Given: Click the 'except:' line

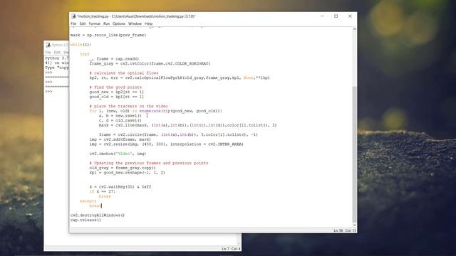Looking at the screenshot, I should pyautogui.click(x=88, y=201).
